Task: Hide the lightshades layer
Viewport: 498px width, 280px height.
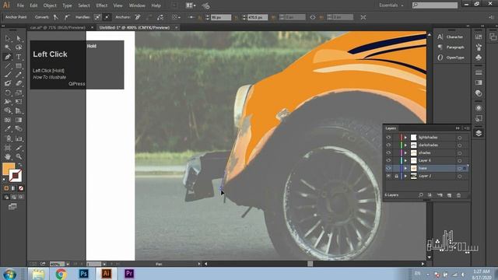Action: [388, 138]
